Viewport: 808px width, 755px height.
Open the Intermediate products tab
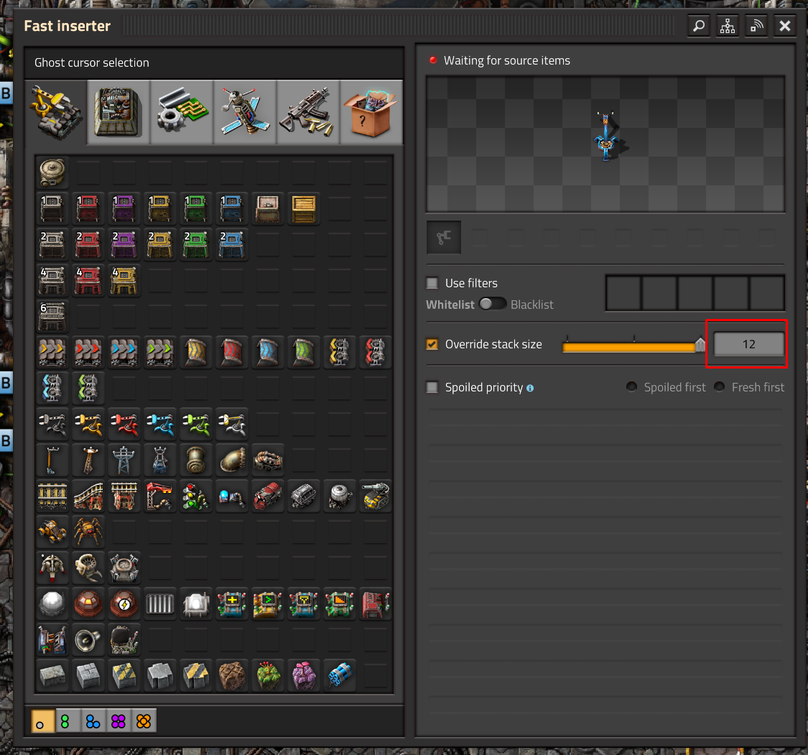[182, 112]
